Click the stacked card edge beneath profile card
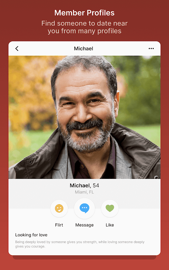 (84, 258)
